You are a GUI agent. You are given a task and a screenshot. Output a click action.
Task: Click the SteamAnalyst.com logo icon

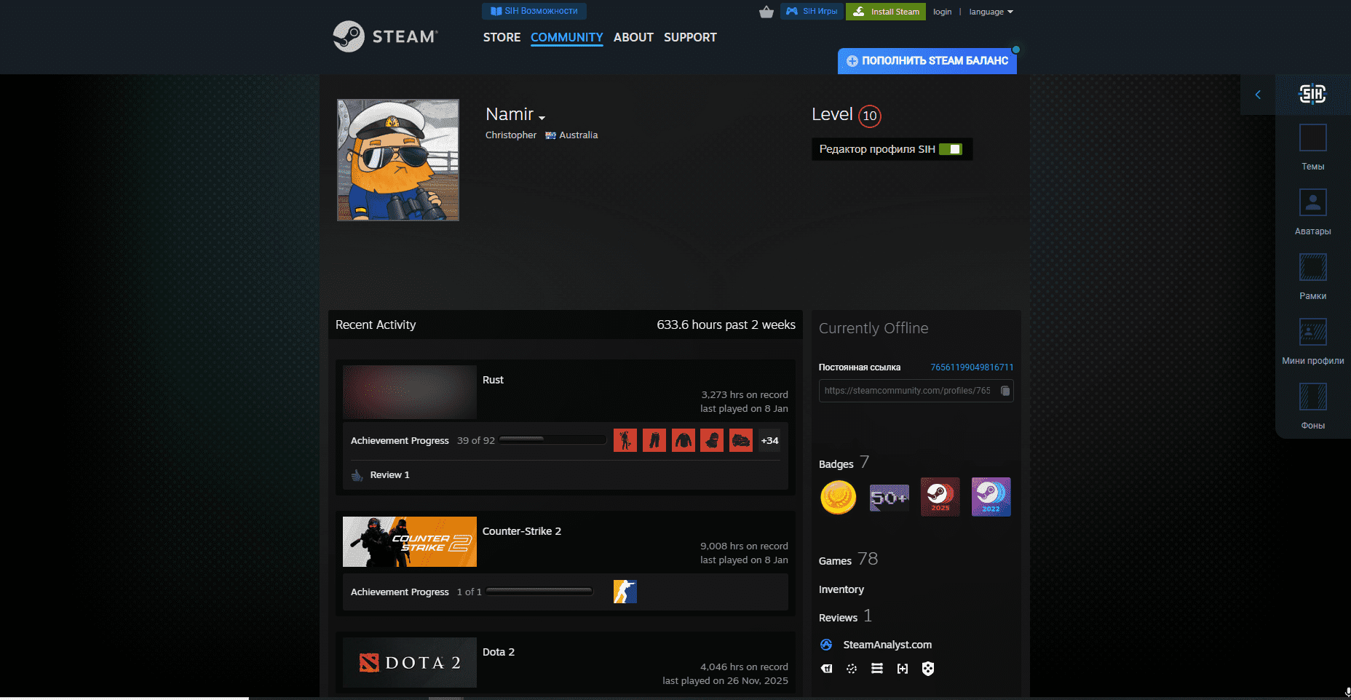coord(826,645)
